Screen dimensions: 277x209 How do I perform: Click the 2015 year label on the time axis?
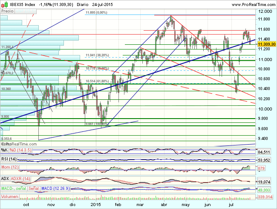pos(95,205)
